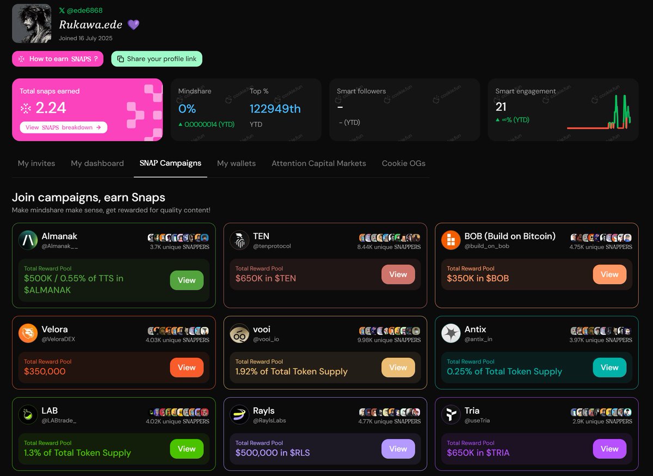
Task: Click "3.7K unique SNAPPERS" text
Action: click(x=180, y=247)
